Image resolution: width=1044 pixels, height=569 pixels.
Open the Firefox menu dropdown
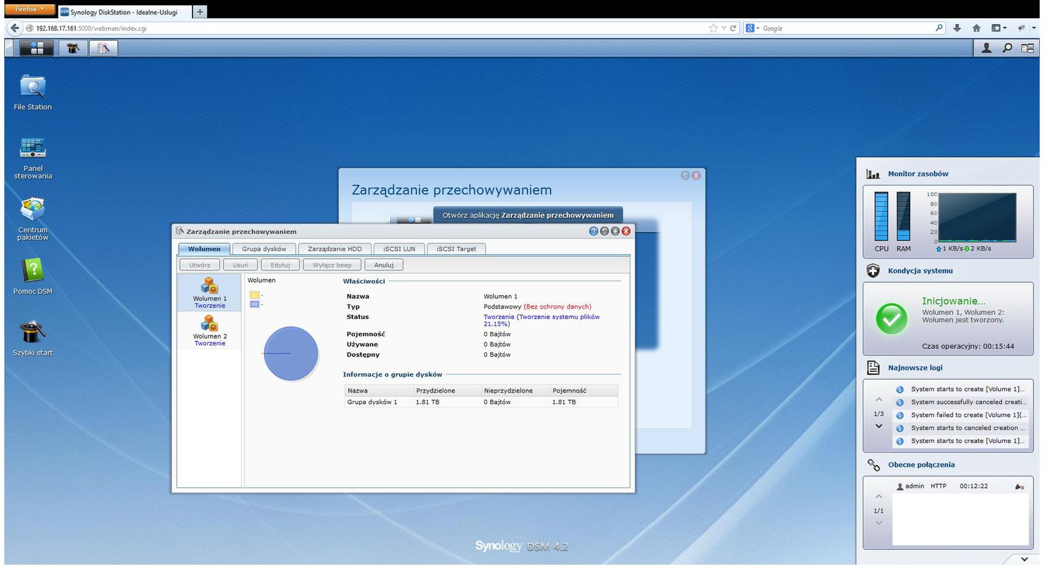pyautogui.click(x=29, y=9)
